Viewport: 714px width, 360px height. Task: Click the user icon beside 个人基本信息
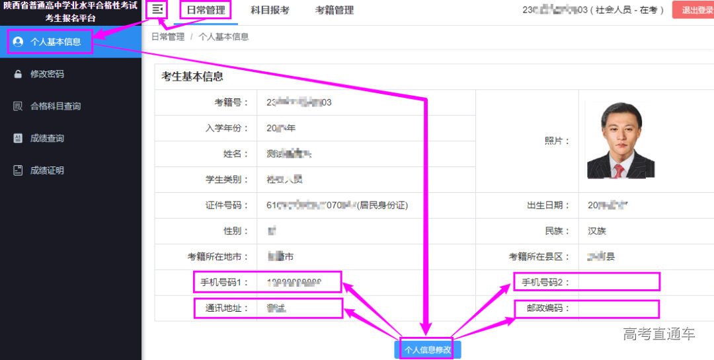18,42
